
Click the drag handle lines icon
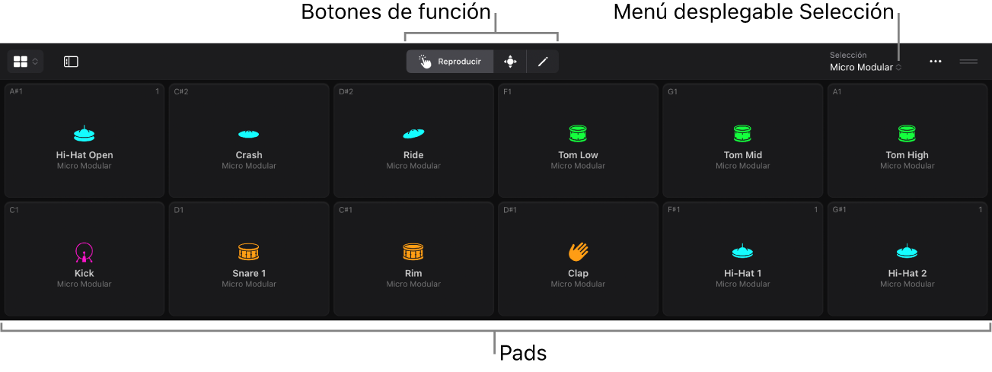(968, 62)
